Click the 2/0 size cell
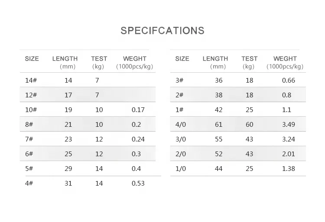This screenshot has height=222, width=325. [181, 154]
